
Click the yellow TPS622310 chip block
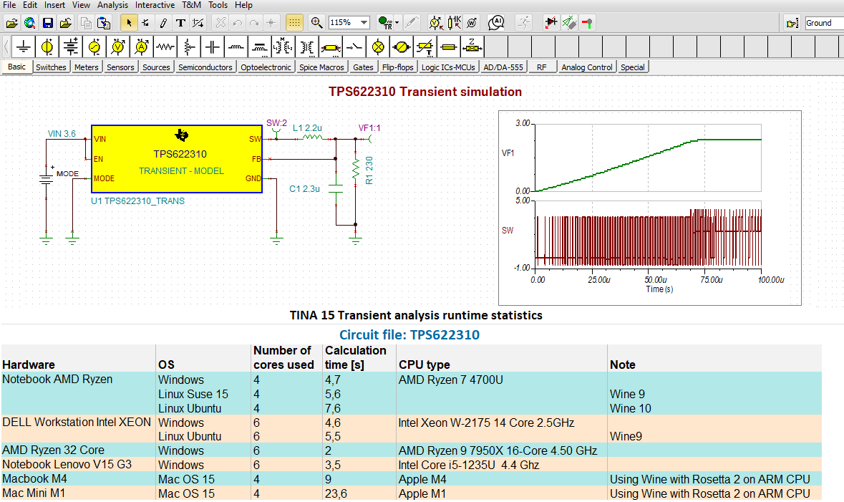[x=176, y=159]
